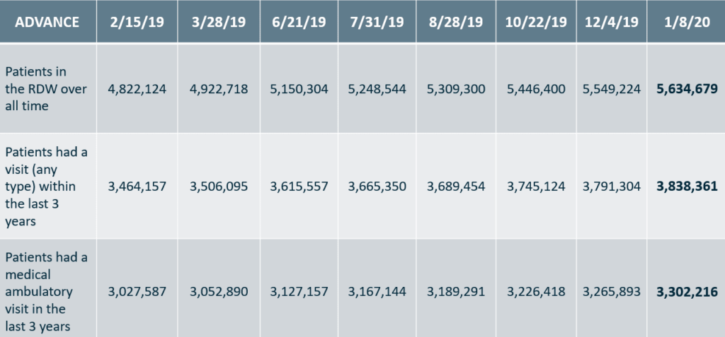This screenshot has width=725, height=337.
Task: Click the 8/28/19 column header
Action: coord(456,21)
